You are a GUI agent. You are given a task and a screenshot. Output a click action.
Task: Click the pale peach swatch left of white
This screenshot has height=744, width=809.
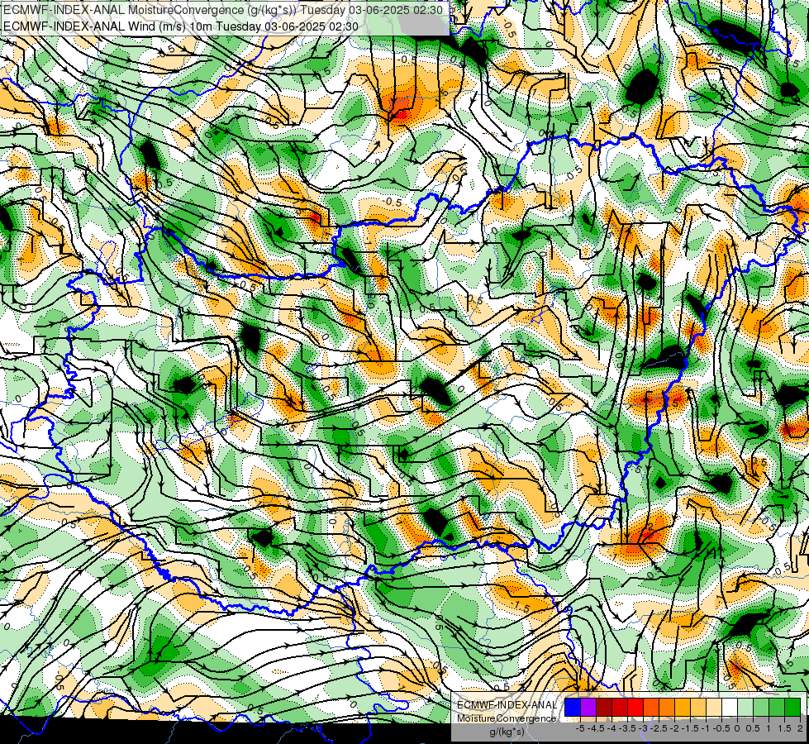tap(714, 707)
